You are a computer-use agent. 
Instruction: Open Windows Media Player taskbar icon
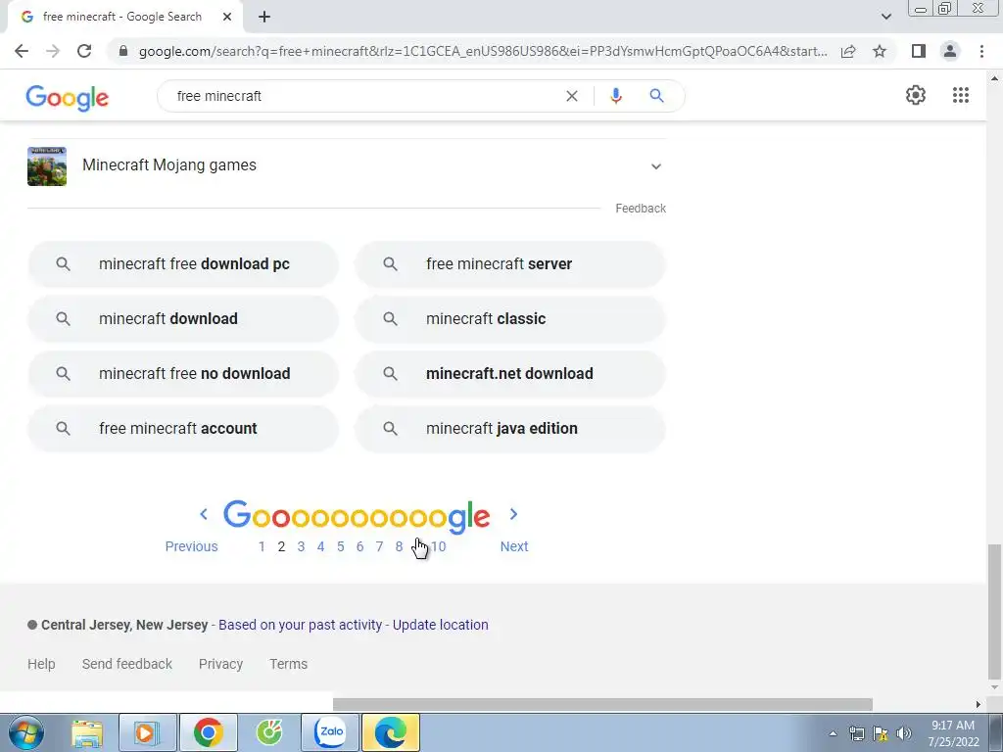[x=148, y=732]
